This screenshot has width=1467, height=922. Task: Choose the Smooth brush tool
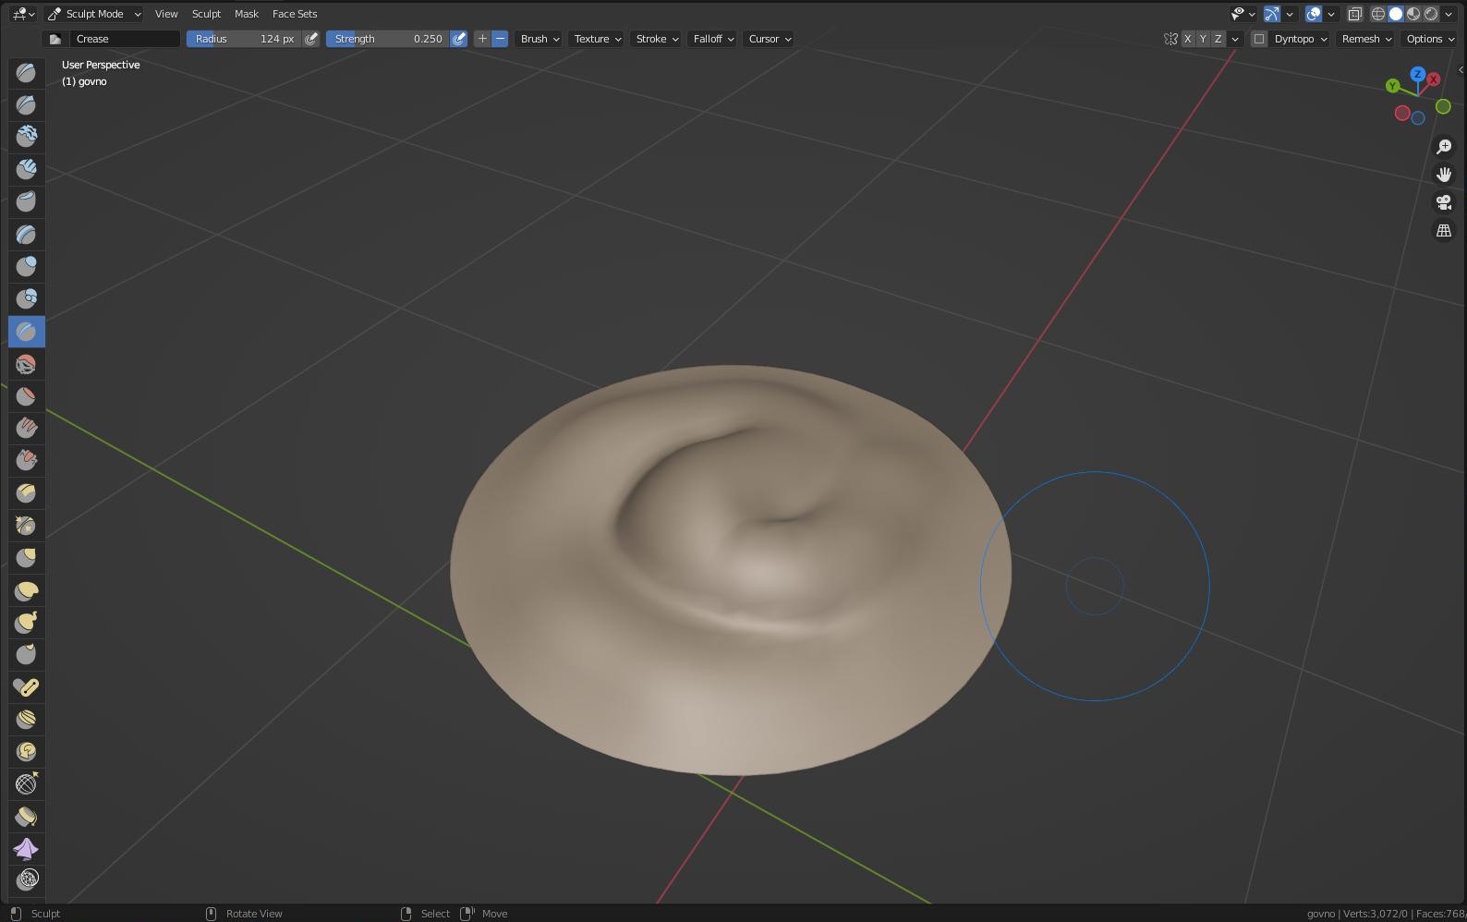click(x=26, y=364)
